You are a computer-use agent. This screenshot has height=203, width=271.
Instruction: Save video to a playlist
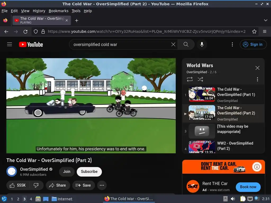click(x=83, y=185)
